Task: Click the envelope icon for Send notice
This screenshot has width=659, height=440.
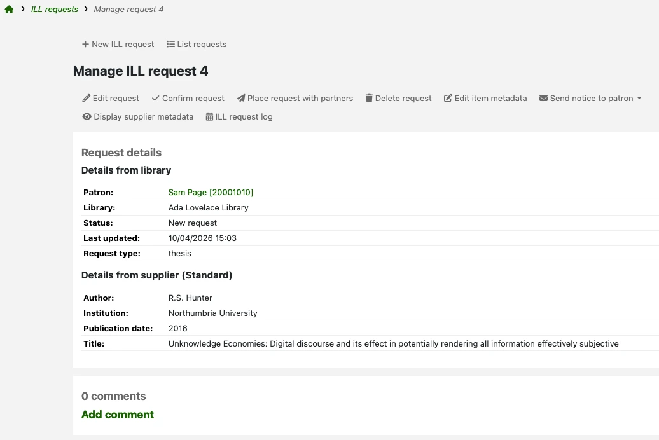Action: pos(543,99)
